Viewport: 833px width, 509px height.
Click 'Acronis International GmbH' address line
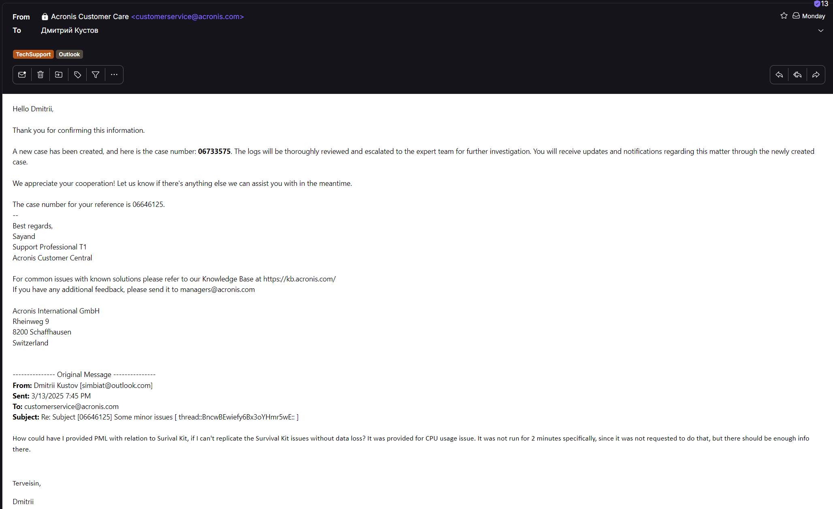coord(56,311)
